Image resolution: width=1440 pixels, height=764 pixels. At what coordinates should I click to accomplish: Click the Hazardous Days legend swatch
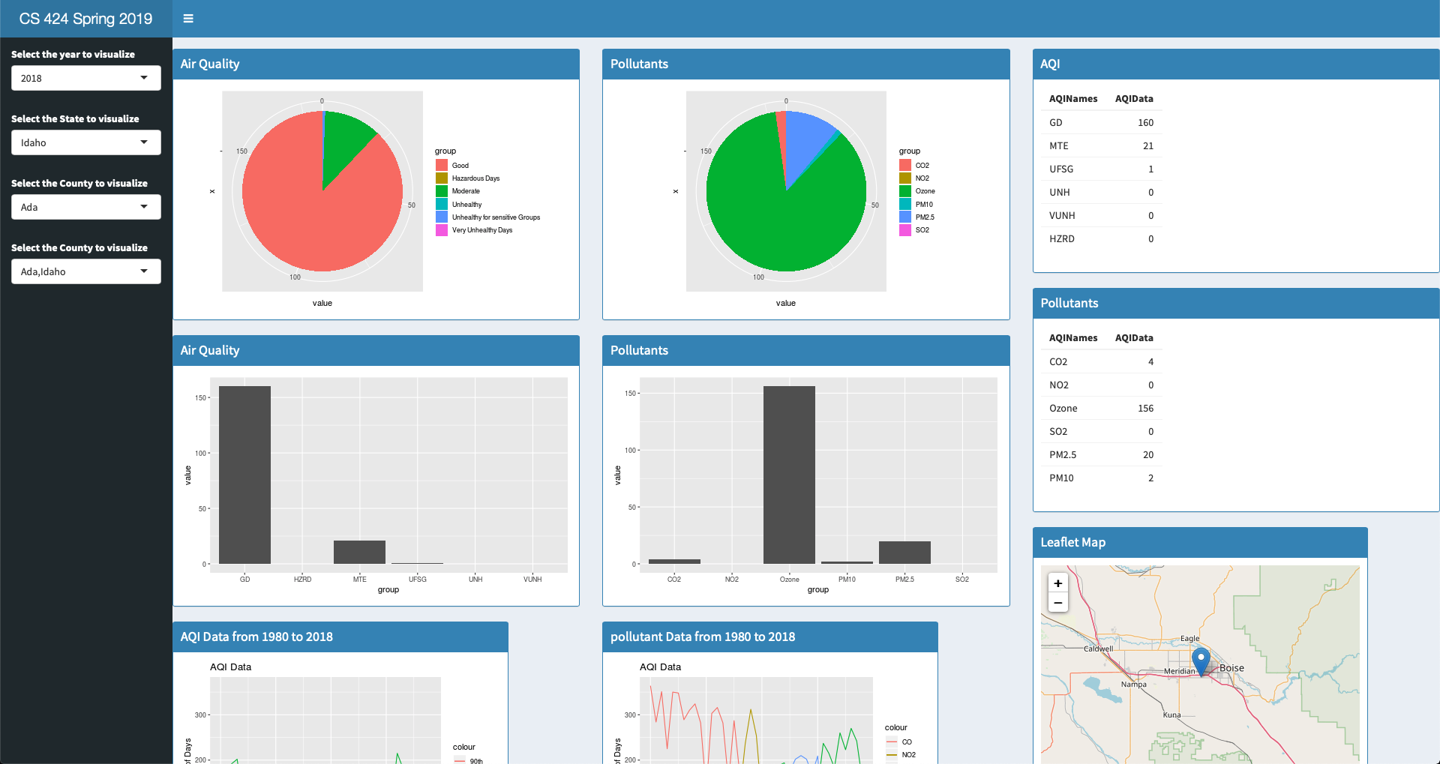(x=442, y=178)
